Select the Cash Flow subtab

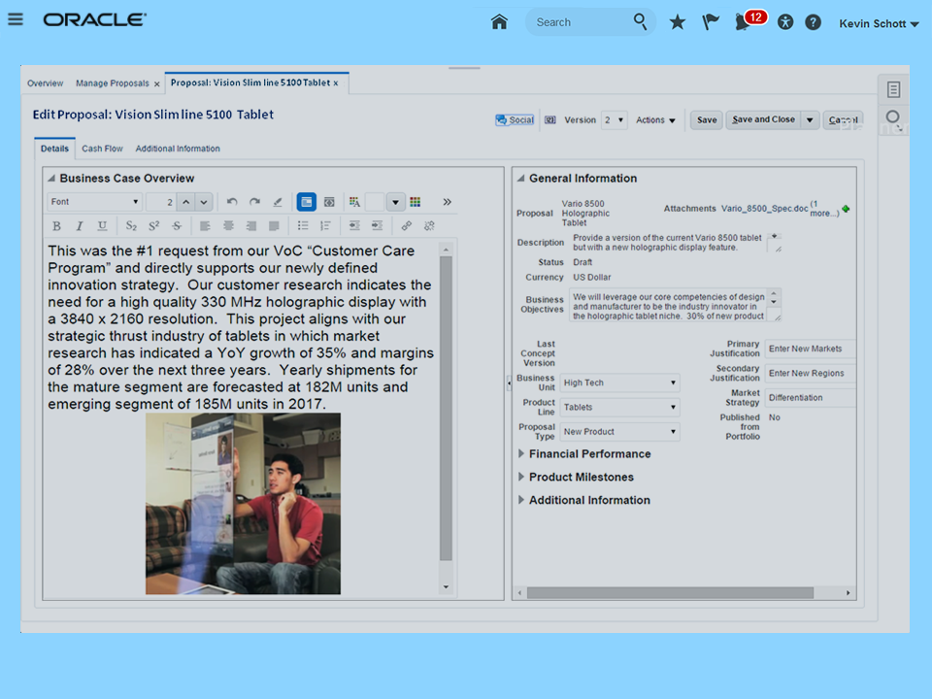point(102,149)
